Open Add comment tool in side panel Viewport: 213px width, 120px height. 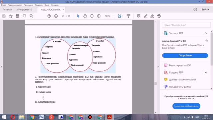[180, 80]
